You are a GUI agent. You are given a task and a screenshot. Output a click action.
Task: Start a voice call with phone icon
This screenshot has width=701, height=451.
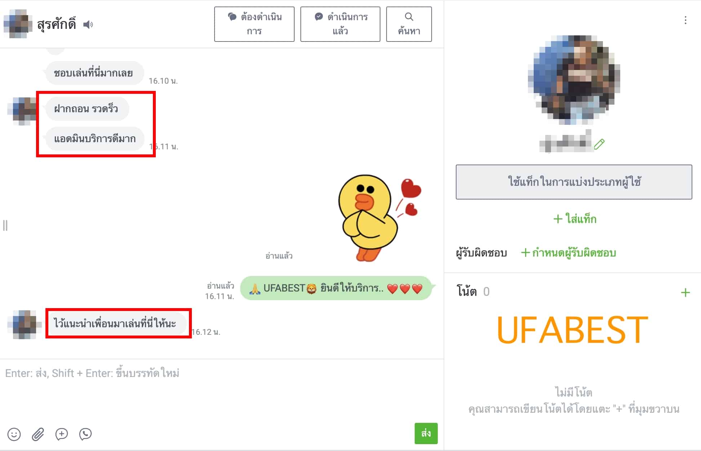point(85,434)
